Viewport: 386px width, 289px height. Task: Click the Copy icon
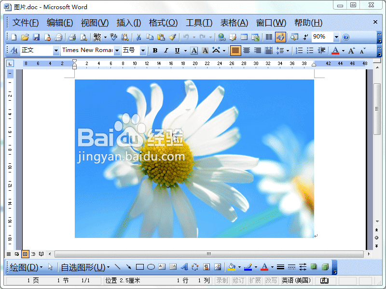[150, 38]
